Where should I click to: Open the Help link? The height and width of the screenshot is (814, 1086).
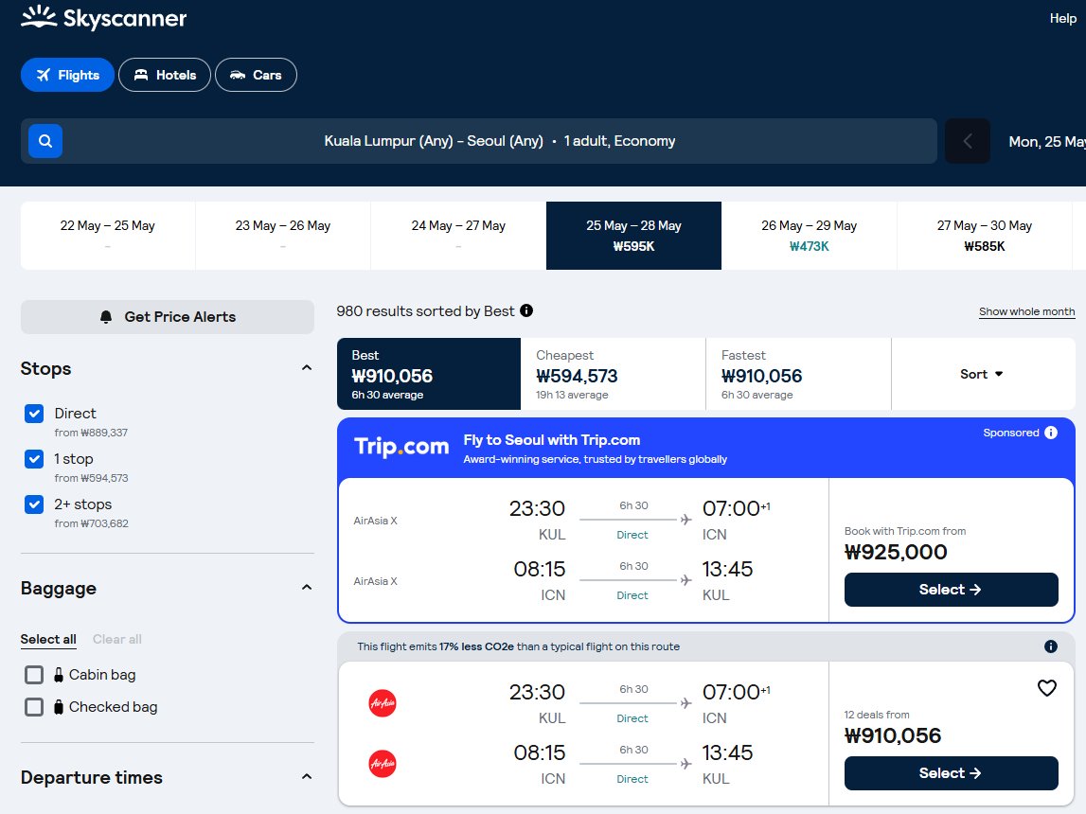click(x=1062, y=18)
